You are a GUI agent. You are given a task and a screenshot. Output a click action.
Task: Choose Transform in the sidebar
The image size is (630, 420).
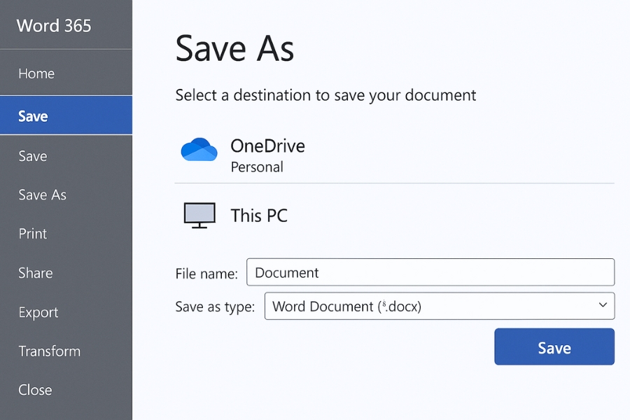[x=49, y=351]
